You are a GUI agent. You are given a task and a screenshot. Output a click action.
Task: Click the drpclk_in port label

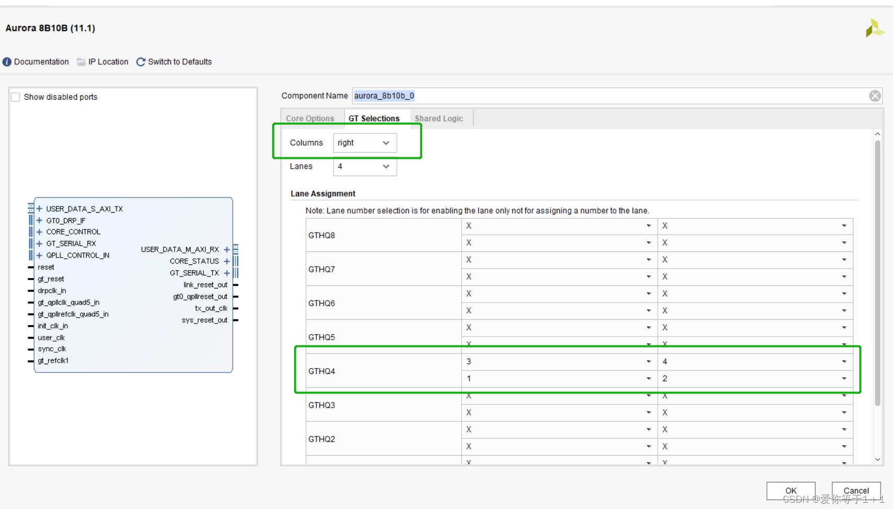52,291
